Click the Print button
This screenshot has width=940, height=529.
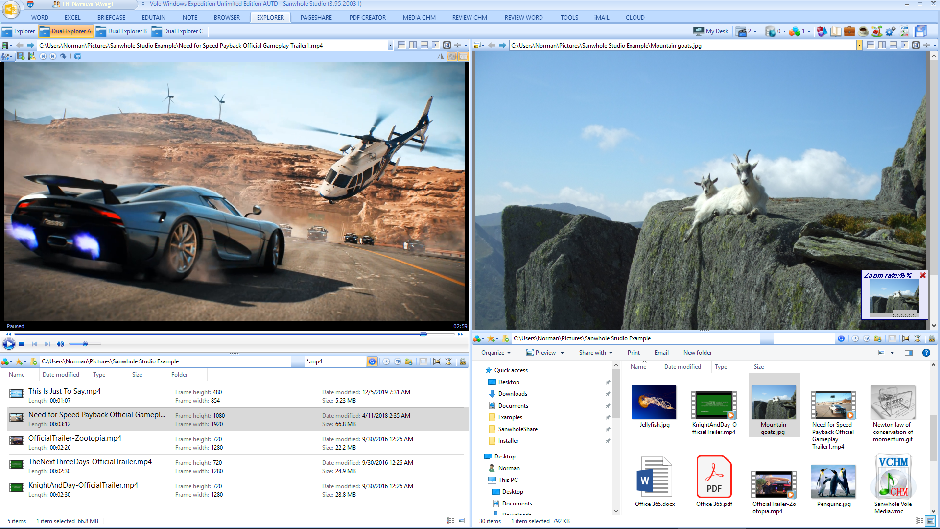point(634,353)
